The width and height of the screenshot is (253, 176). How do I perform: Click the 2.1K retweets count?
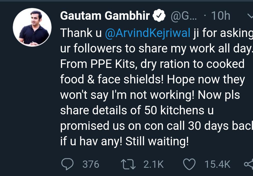click(x=153, y=164)
